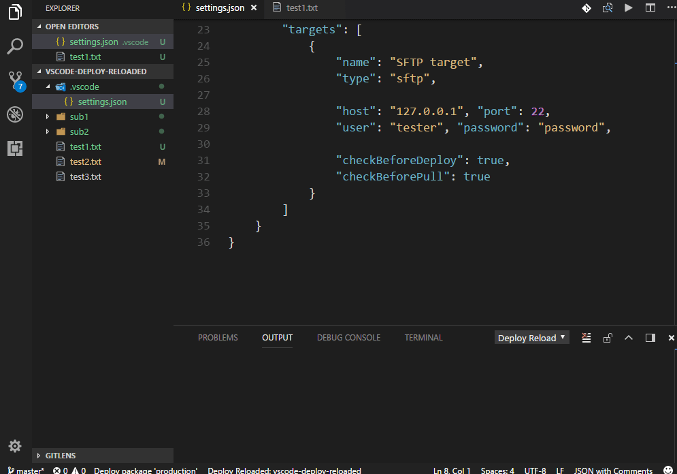The width and height of the screenshot is (677, 474).
Task: Click the "127.0.0.1" host value
Action: 427,112
